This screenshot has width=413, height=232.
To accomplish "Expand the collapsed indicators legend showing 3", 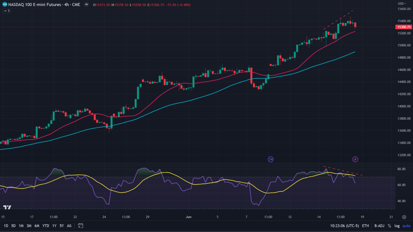I will [6, 11].
